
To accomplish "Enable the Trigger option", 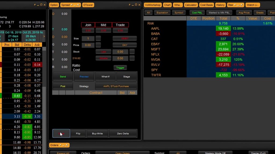I will pos(120,68).
